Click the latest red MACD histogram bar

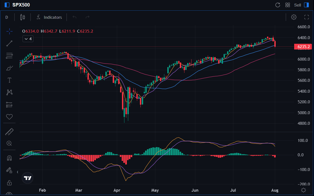point(275,156)
